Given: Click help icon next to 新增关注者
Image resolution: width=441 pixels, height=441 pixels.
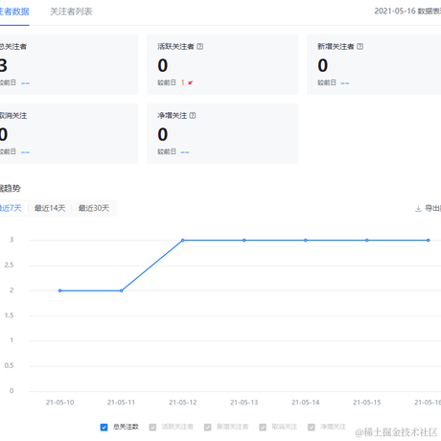Looking at the screenshot, I should 360,47.
